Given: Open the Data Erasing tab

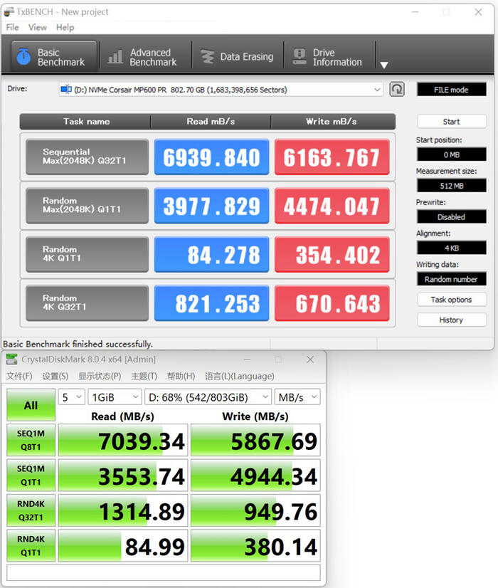Looking at the screenshot, I should (237, 57).
